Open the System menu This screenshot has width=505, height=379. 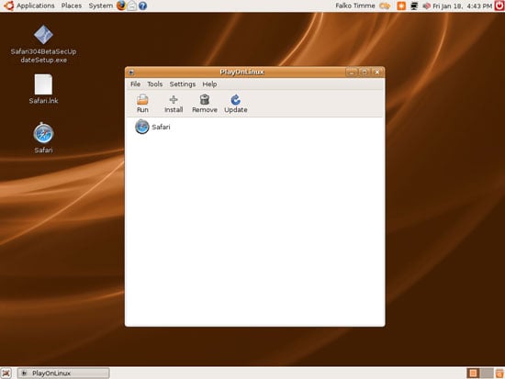click(x=100, y=6)
